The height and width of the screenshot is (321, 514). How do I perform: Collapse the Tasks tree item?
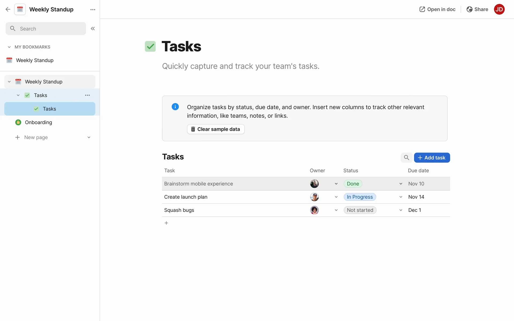[x=18, y=95]
